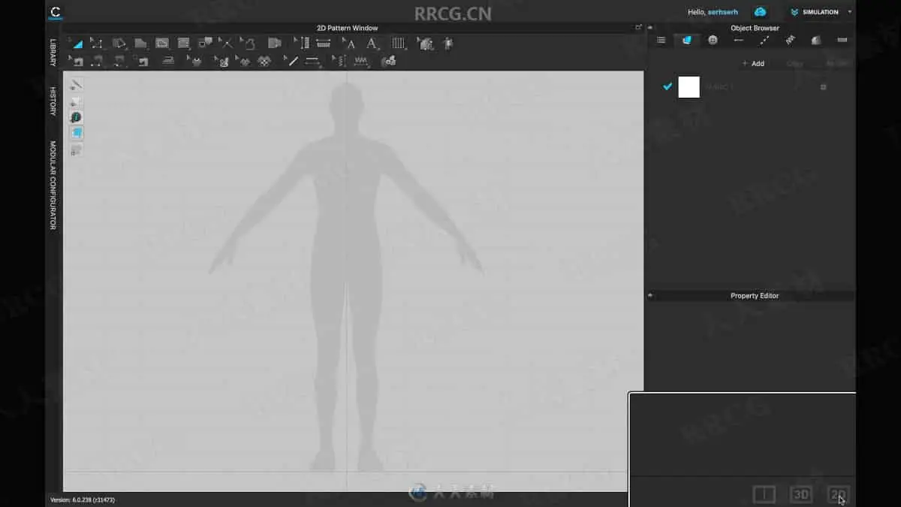Click the Add button in Object Browser

pyautogui.click(x=753, y=64)
